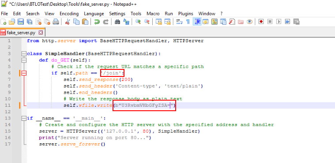The width and height of the screenshot is (335, 163).
Task: Create a new file with New icon
Action: 4,22
